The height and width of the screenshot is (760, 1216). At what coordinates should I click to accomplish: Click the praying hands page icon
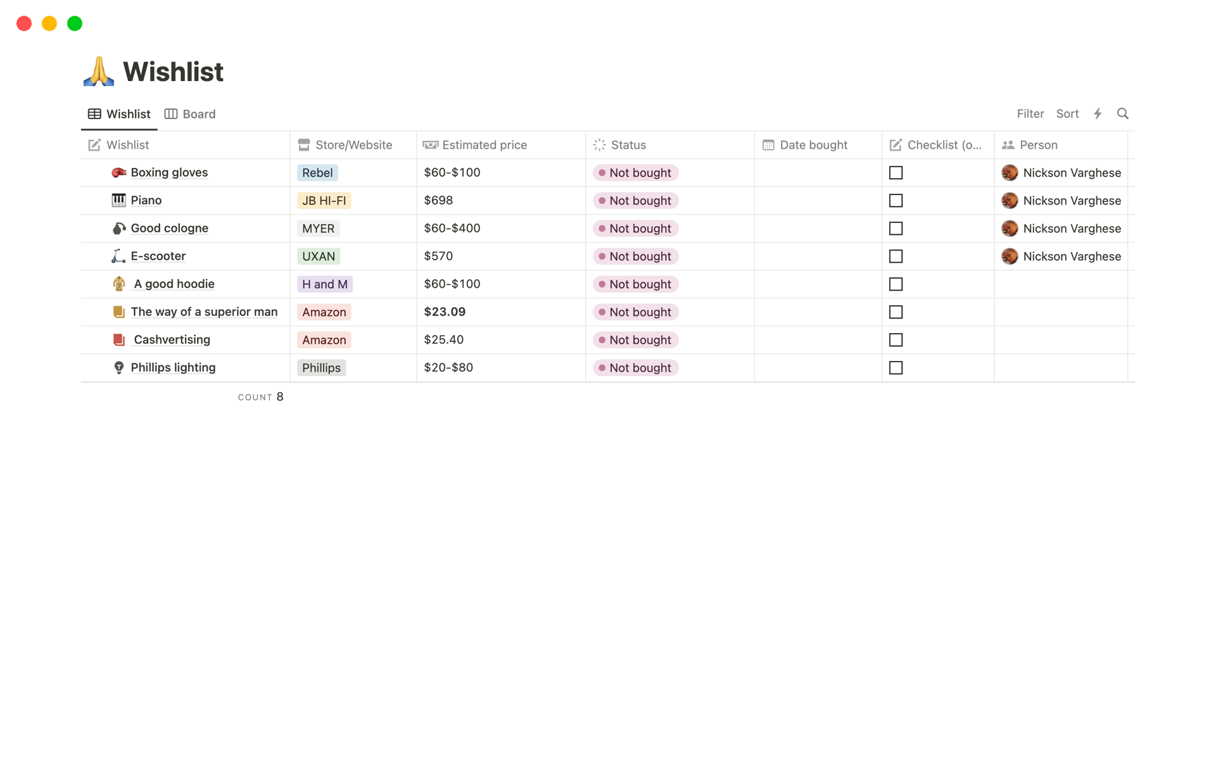point(99,72)
